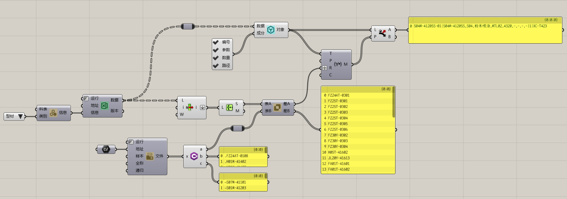Toggle the 编号 checkbox

click(x=216, y=42)
